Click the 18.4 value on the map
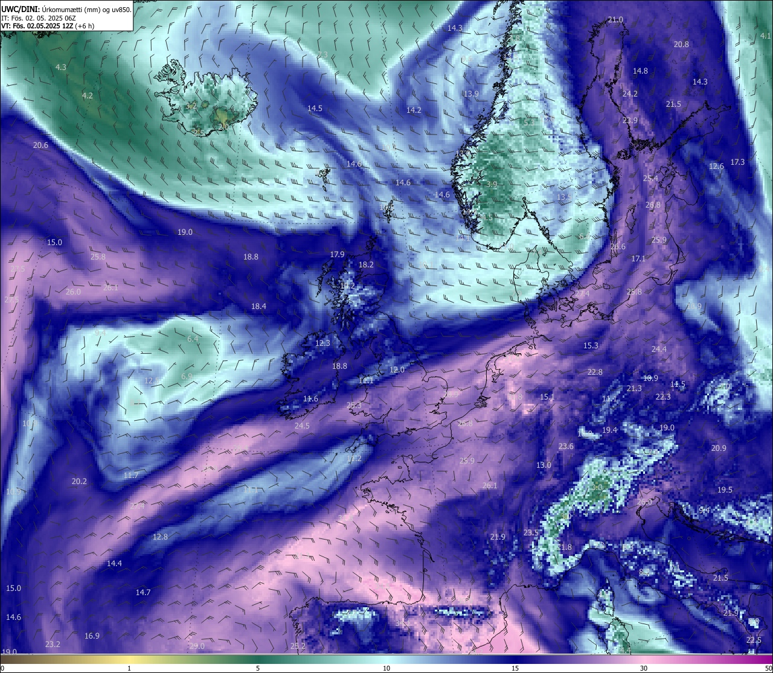 pos(258,306)
